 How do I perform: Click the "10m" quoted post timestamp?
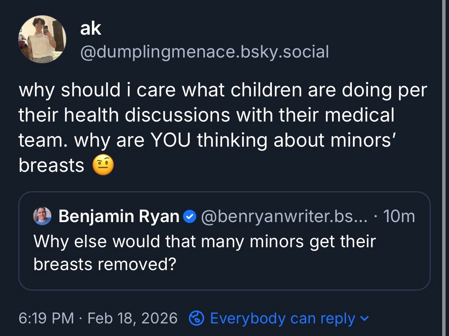399,216
